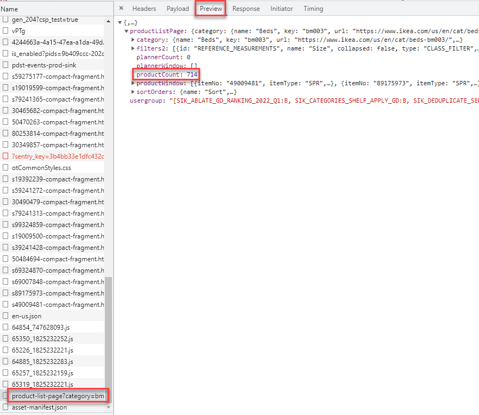Select the Response tab
Viewport: 479px width, 415px height.
(246, 9)
